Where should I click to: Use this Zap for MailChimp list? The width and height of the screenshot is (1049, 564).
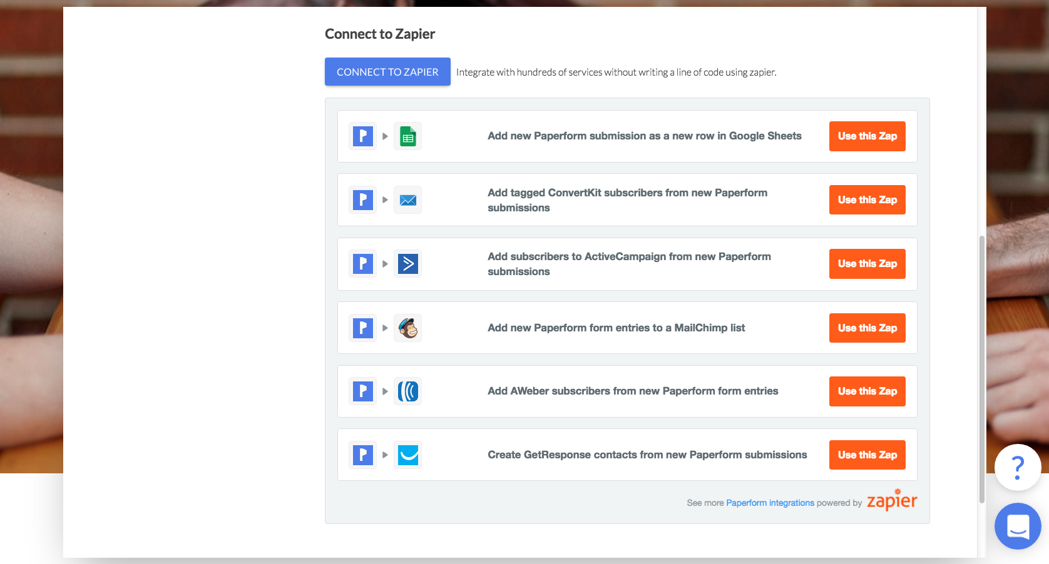(x=867, y=328)
